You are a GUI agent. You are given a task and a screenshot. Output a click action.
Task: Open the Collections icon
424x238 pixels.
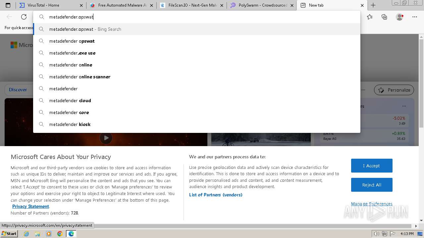[384, 17]
